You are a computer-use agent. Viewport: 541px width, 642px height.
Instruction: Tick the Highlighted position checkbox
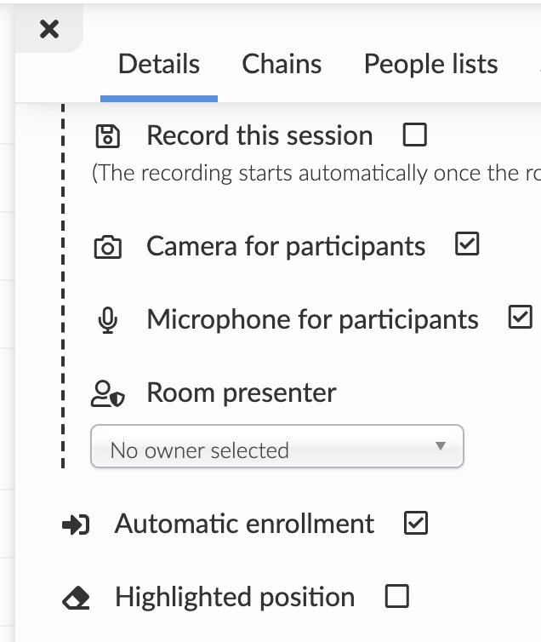pos(397,596)
